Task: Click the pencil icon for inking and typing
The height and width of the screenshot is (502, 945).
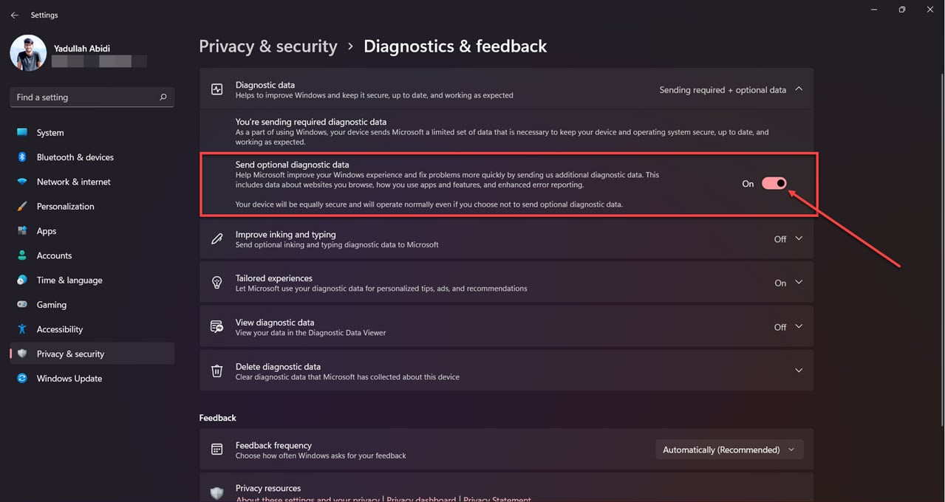Action: point(216,238)
